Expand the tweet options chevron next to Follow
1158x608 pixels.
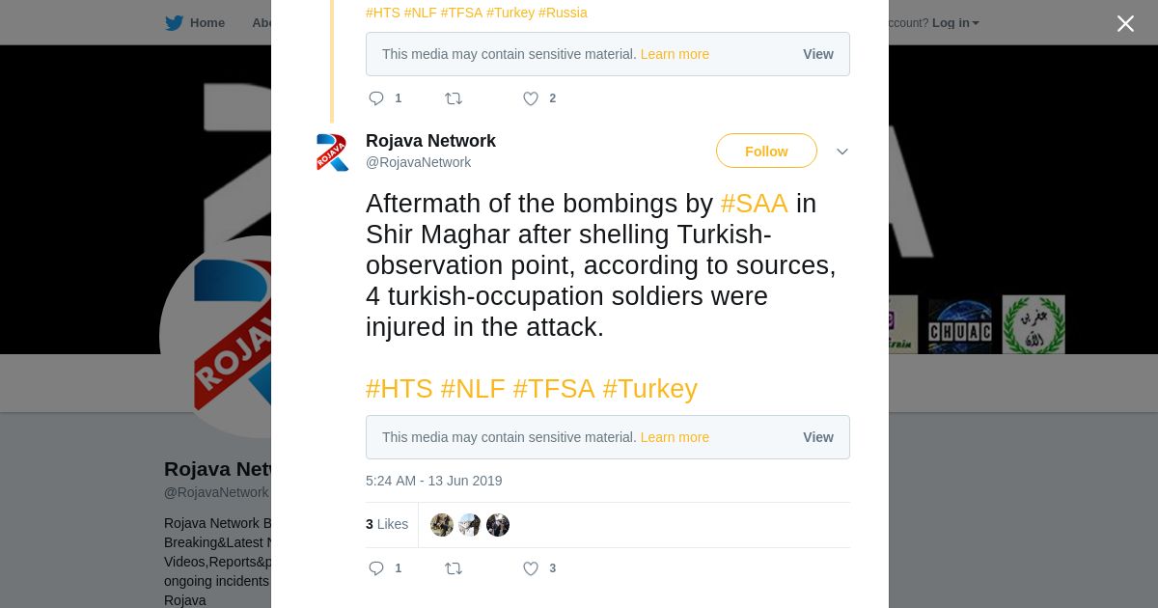(x=841, y=152)
